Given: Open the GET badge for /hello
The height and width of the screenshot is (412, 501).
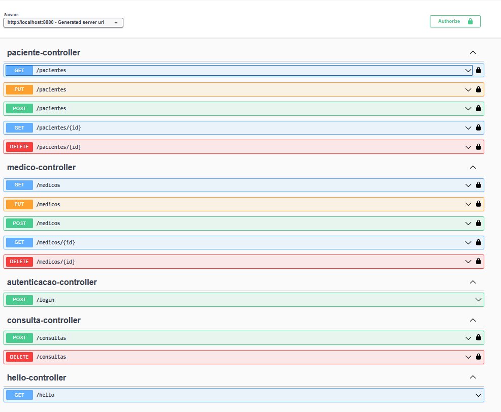Looking at the screenshot, I should tap(19, 395).
